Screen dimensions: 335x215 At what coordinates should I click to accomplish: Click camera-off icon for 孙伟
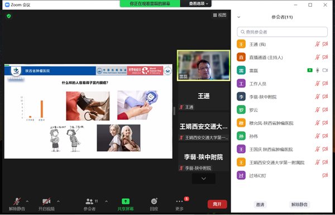click(325, 136)
